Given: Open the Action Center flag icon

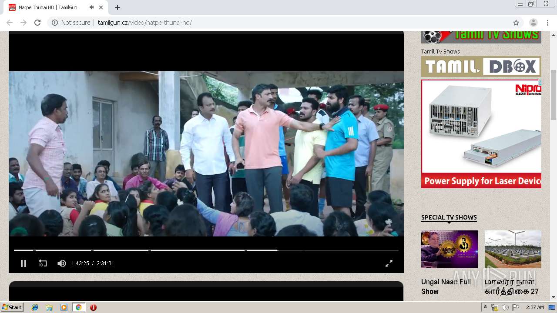Looking at the screenshot, I should point(515,307).
